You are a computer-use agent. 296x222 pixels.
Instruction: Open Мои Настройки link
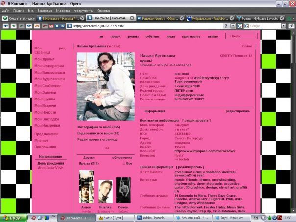pos(47,125)
